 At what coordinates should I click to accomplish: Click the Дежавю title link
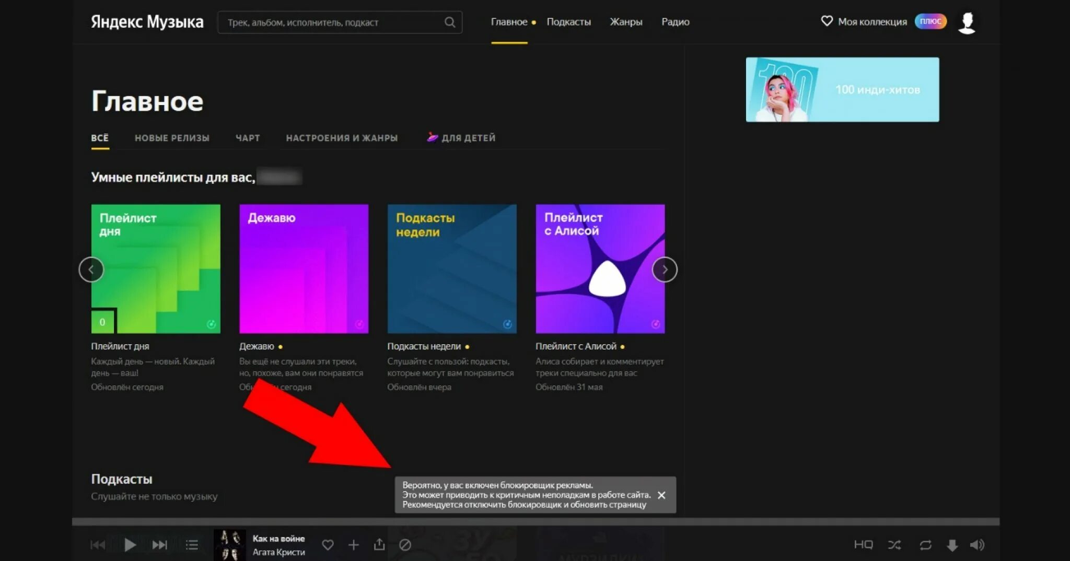click(x=257, y=346)
